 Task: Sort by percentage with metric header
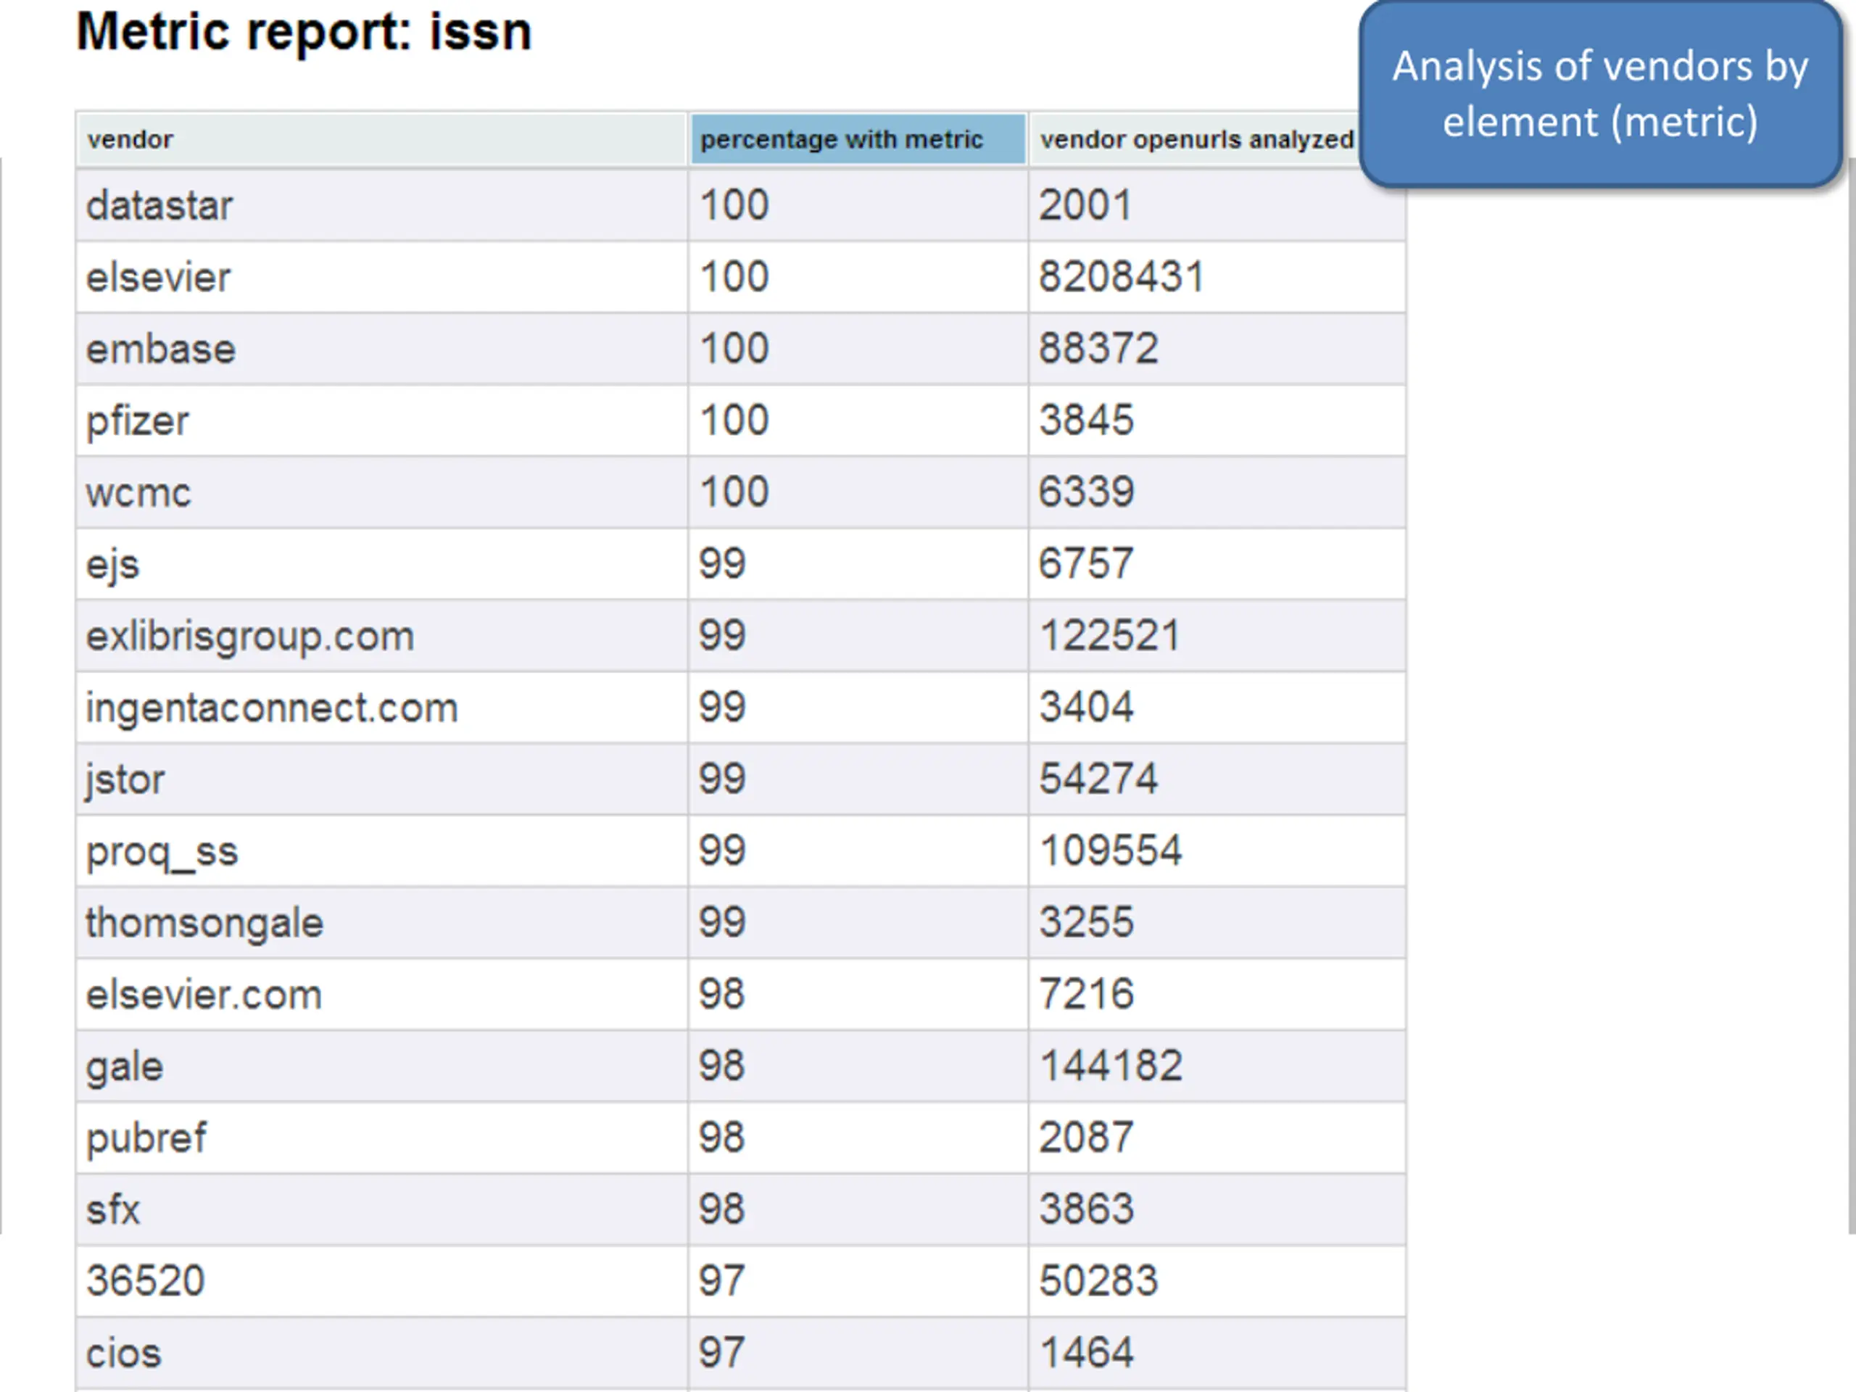click(858, 139)
